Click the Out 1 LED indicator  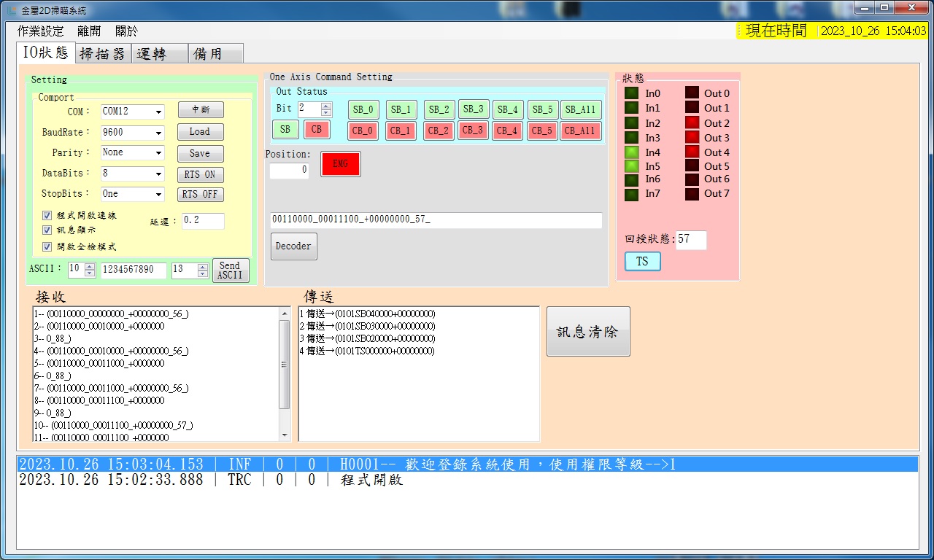pos(692,108)
